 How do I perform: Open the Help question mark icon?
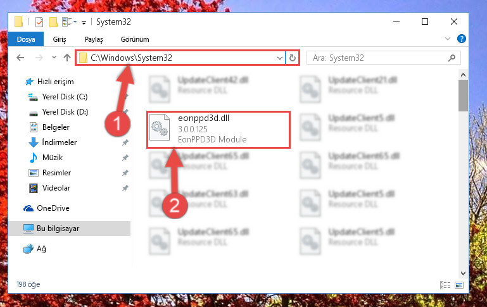461,39
